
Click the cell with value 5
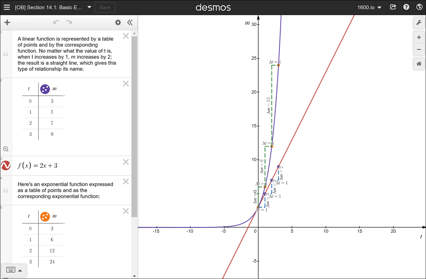click(x=52, y=112)
